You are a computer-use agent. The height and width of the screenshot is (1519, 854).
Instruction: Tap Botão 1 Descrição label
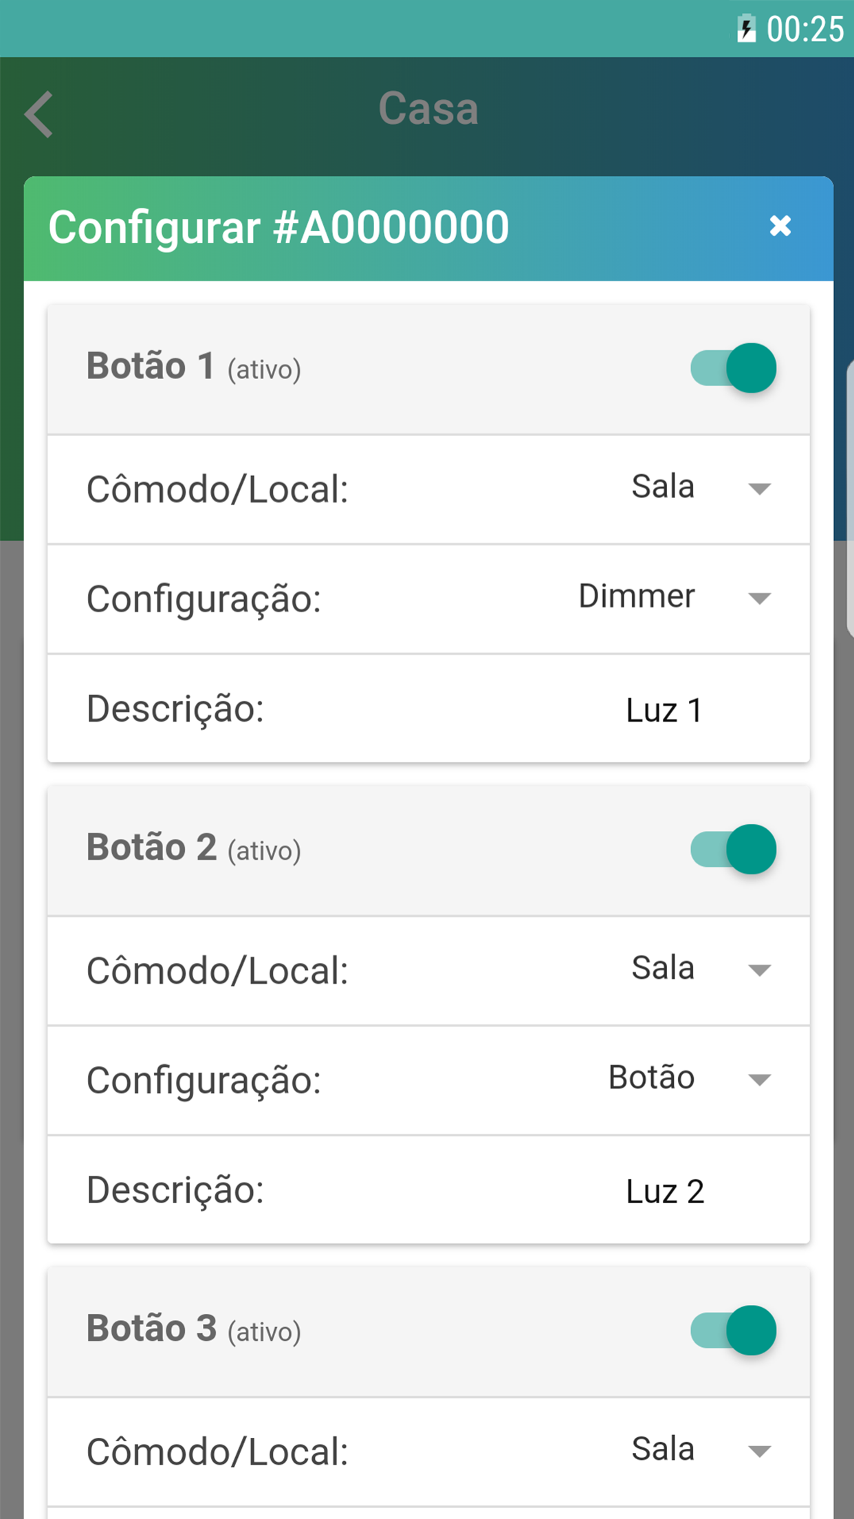click(x=175, y=709)
